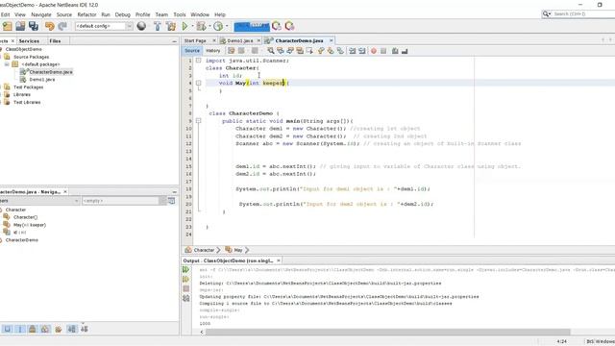Click Character in editor breadcrumb
The height and width of the screenshot is (346, 615).
tap(204, 250)
